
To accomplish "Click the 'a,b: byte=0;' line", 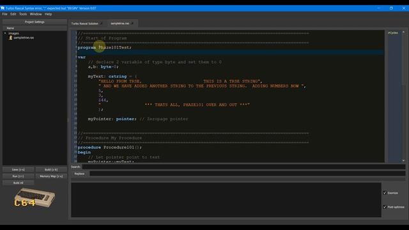I will tap(104, 66).
